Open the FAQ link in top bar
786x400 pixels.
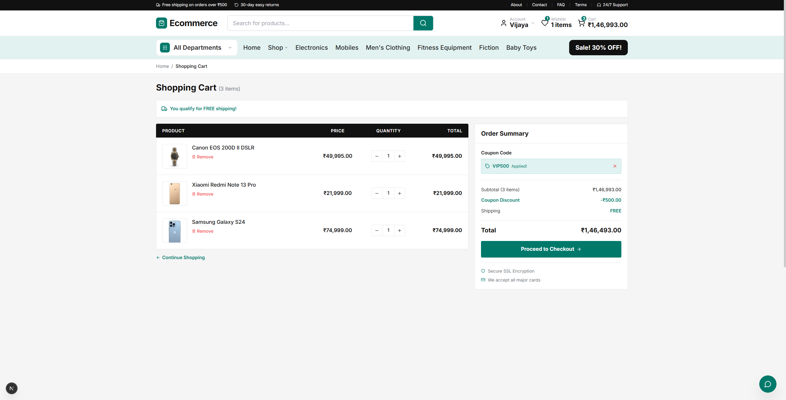561,5
